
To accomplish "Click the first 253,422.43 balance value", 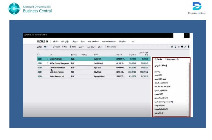I will point(132,63).
